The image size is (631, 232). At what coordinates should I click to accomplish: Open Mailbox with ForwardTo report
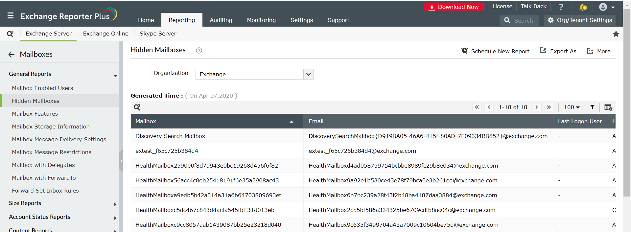(x=44, y=178)
